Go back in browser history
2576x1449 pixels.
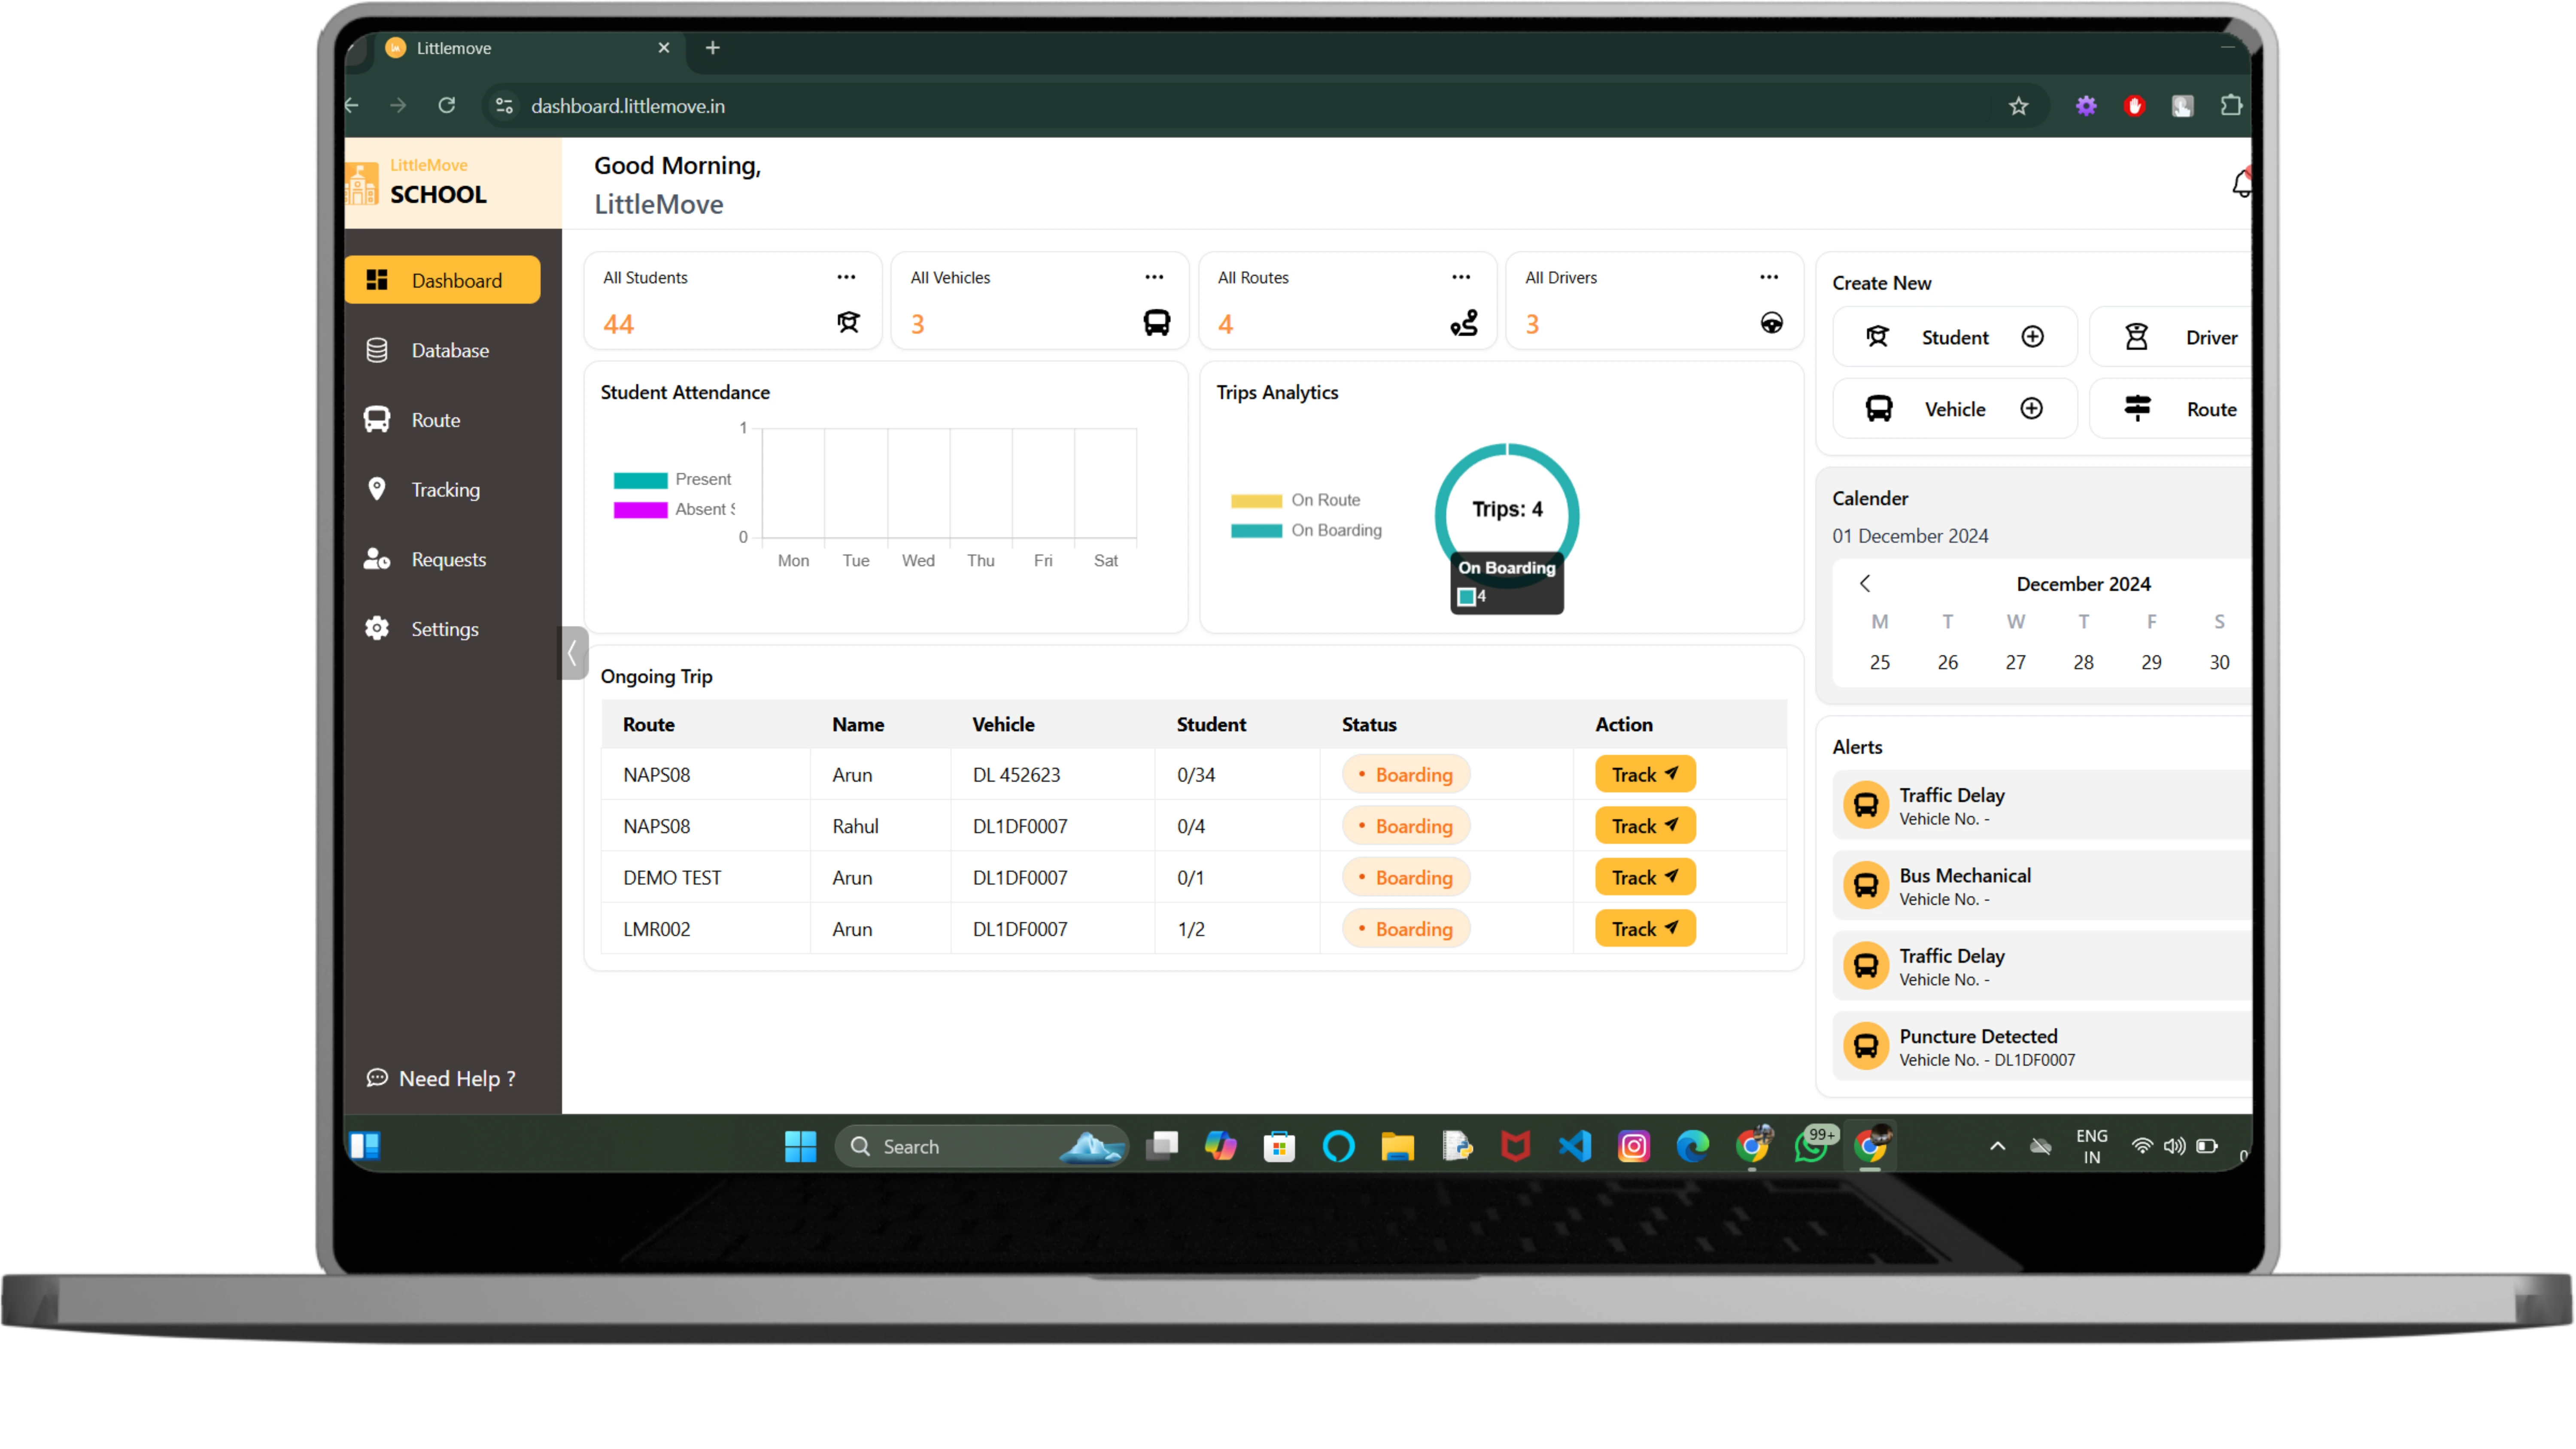pos(352,105)
